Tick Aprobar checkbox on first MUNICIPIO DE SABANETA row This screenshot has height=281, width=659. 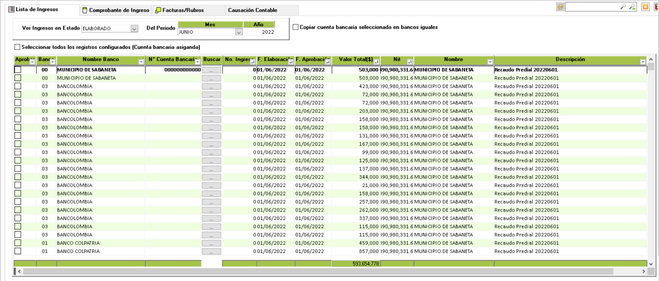18,70
